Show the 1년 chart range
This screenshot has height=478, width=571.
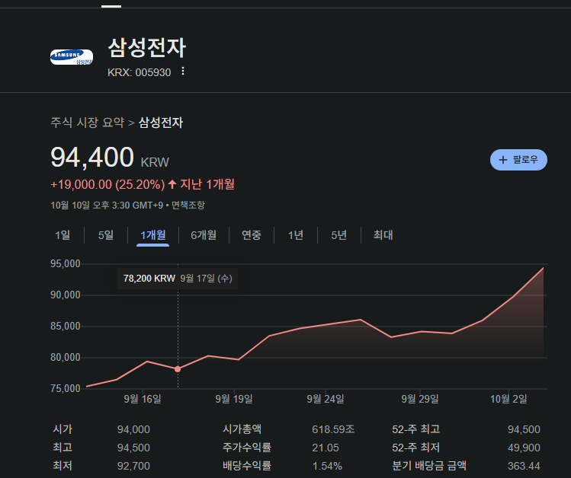295,235
